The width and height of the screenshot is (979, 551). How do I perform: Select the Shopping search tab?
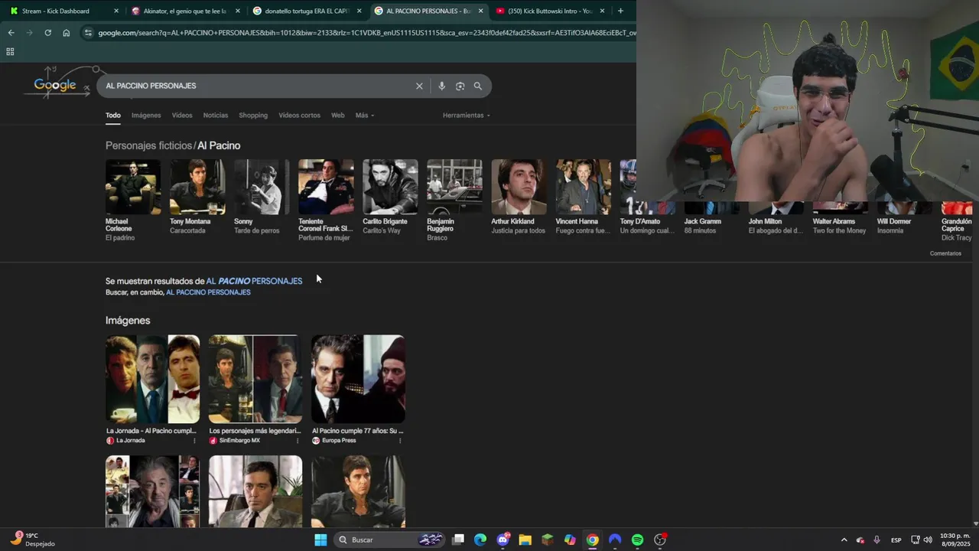tap(253, 116)
